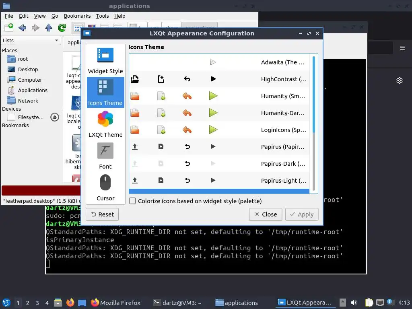Switch to Mozilla Firefox taskbar entry
412x309 pixels.
click(x=115, y=303)
